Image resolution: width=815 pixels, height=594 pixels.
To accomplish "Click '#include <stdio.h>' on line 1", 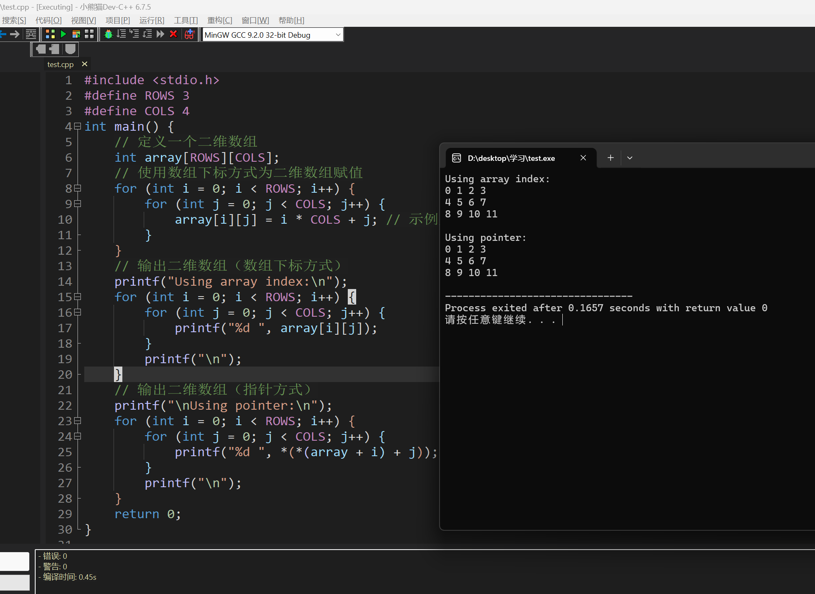I will click(152, 80).
